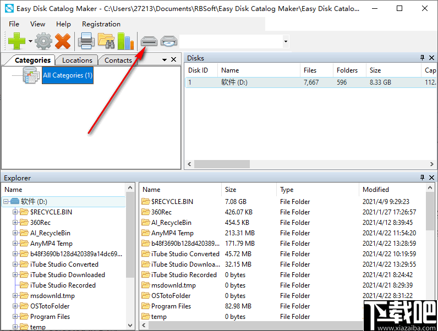Sort disks by the Folders column header

(x=349, y=70)
